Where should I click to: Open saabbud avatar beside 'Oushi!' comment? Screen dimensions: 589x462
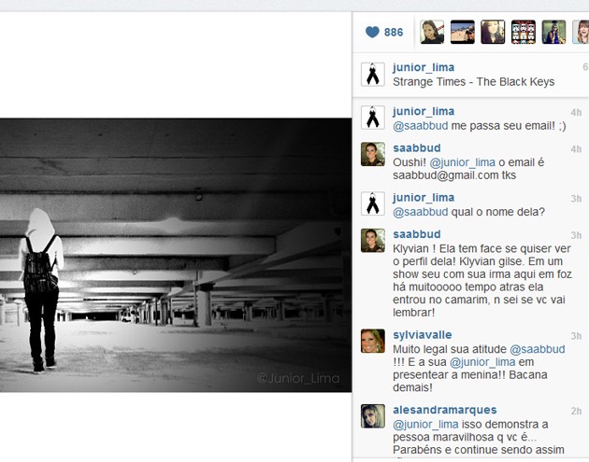click(373, 154)
